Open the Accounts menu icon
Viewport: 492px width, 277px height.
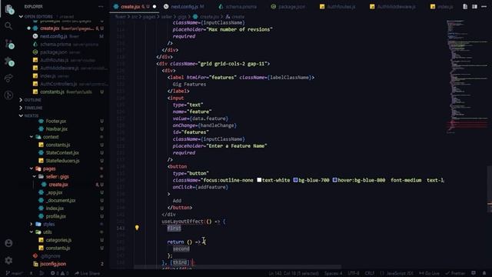tap(8, 243)
